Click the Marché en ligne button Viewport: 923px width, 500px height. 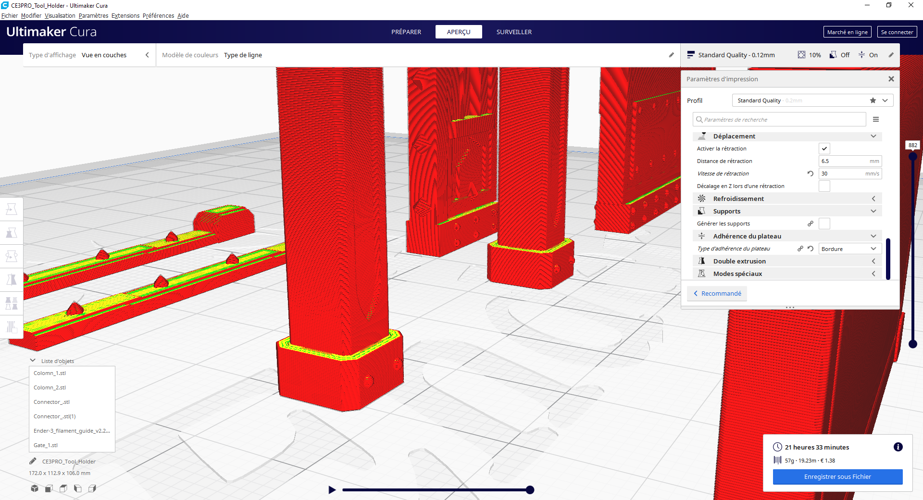click(848, 32)
